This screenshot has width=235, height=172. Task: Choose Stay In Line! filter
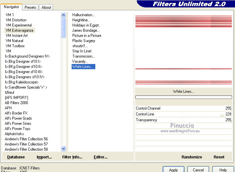[82, 51]
